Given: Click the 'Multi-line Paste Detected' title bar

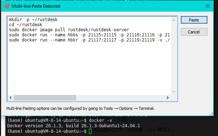Looking at the screenshot, I should coord(104,6).
